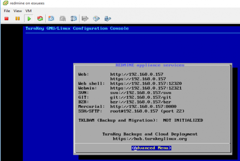Open the File menu
The width and height of the screenshot is (240, 161).
tap(7, 11)
